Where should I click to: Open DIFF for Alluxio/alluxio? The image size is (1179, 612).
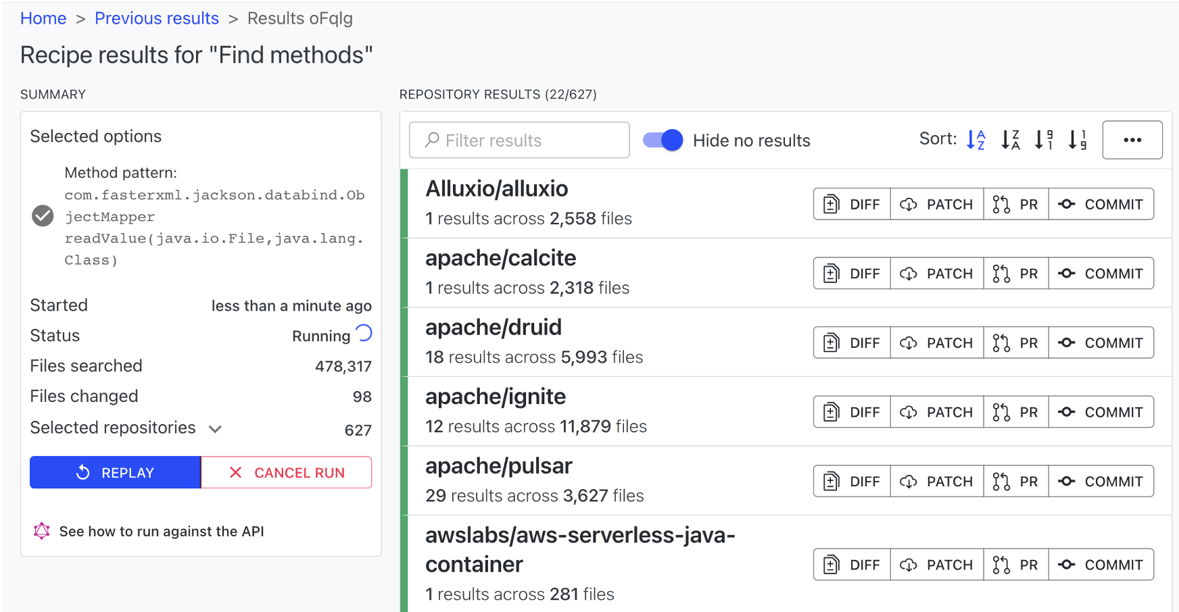pyautogui.click(x=852, y=204)
